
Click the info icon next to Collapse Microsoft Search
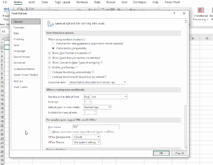tap(105, 77)
